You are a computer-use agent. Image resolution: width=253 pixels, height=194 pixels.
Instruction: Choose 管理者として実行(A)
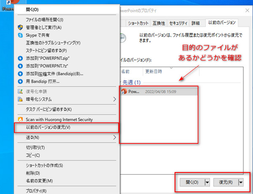67,27
